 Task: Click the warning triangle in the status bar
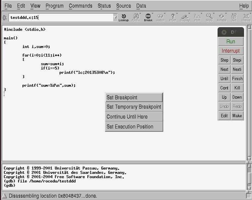4,196
